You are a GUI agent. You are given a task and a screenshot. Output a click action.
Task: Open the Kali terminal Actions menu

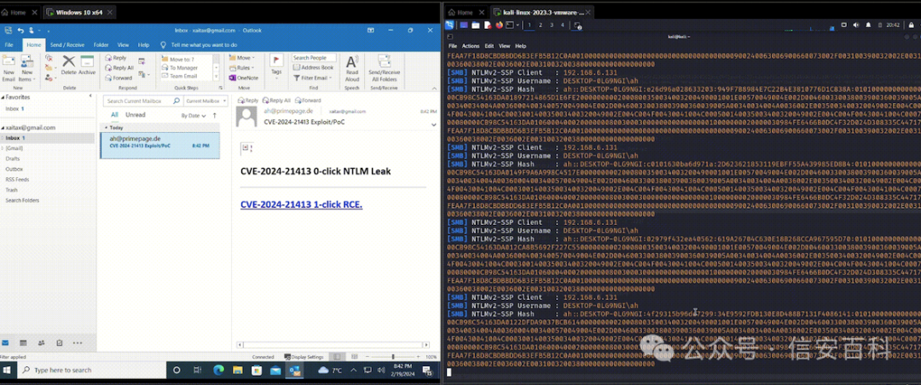click(471, 46)
